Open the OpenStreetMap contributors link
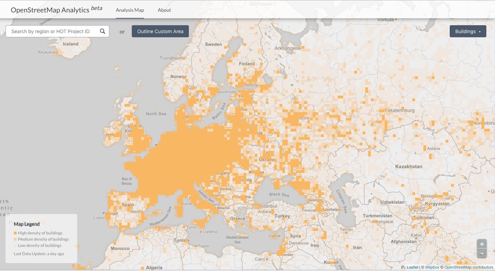The width and height of the screenshot is (495, 271). coord(469,267)
